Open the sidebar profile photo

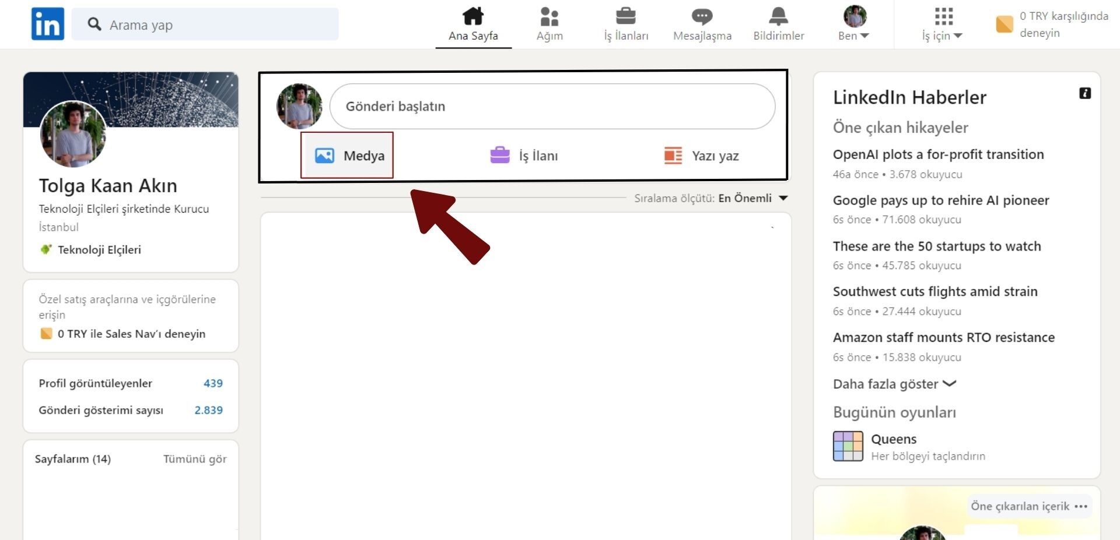point(73,135)
